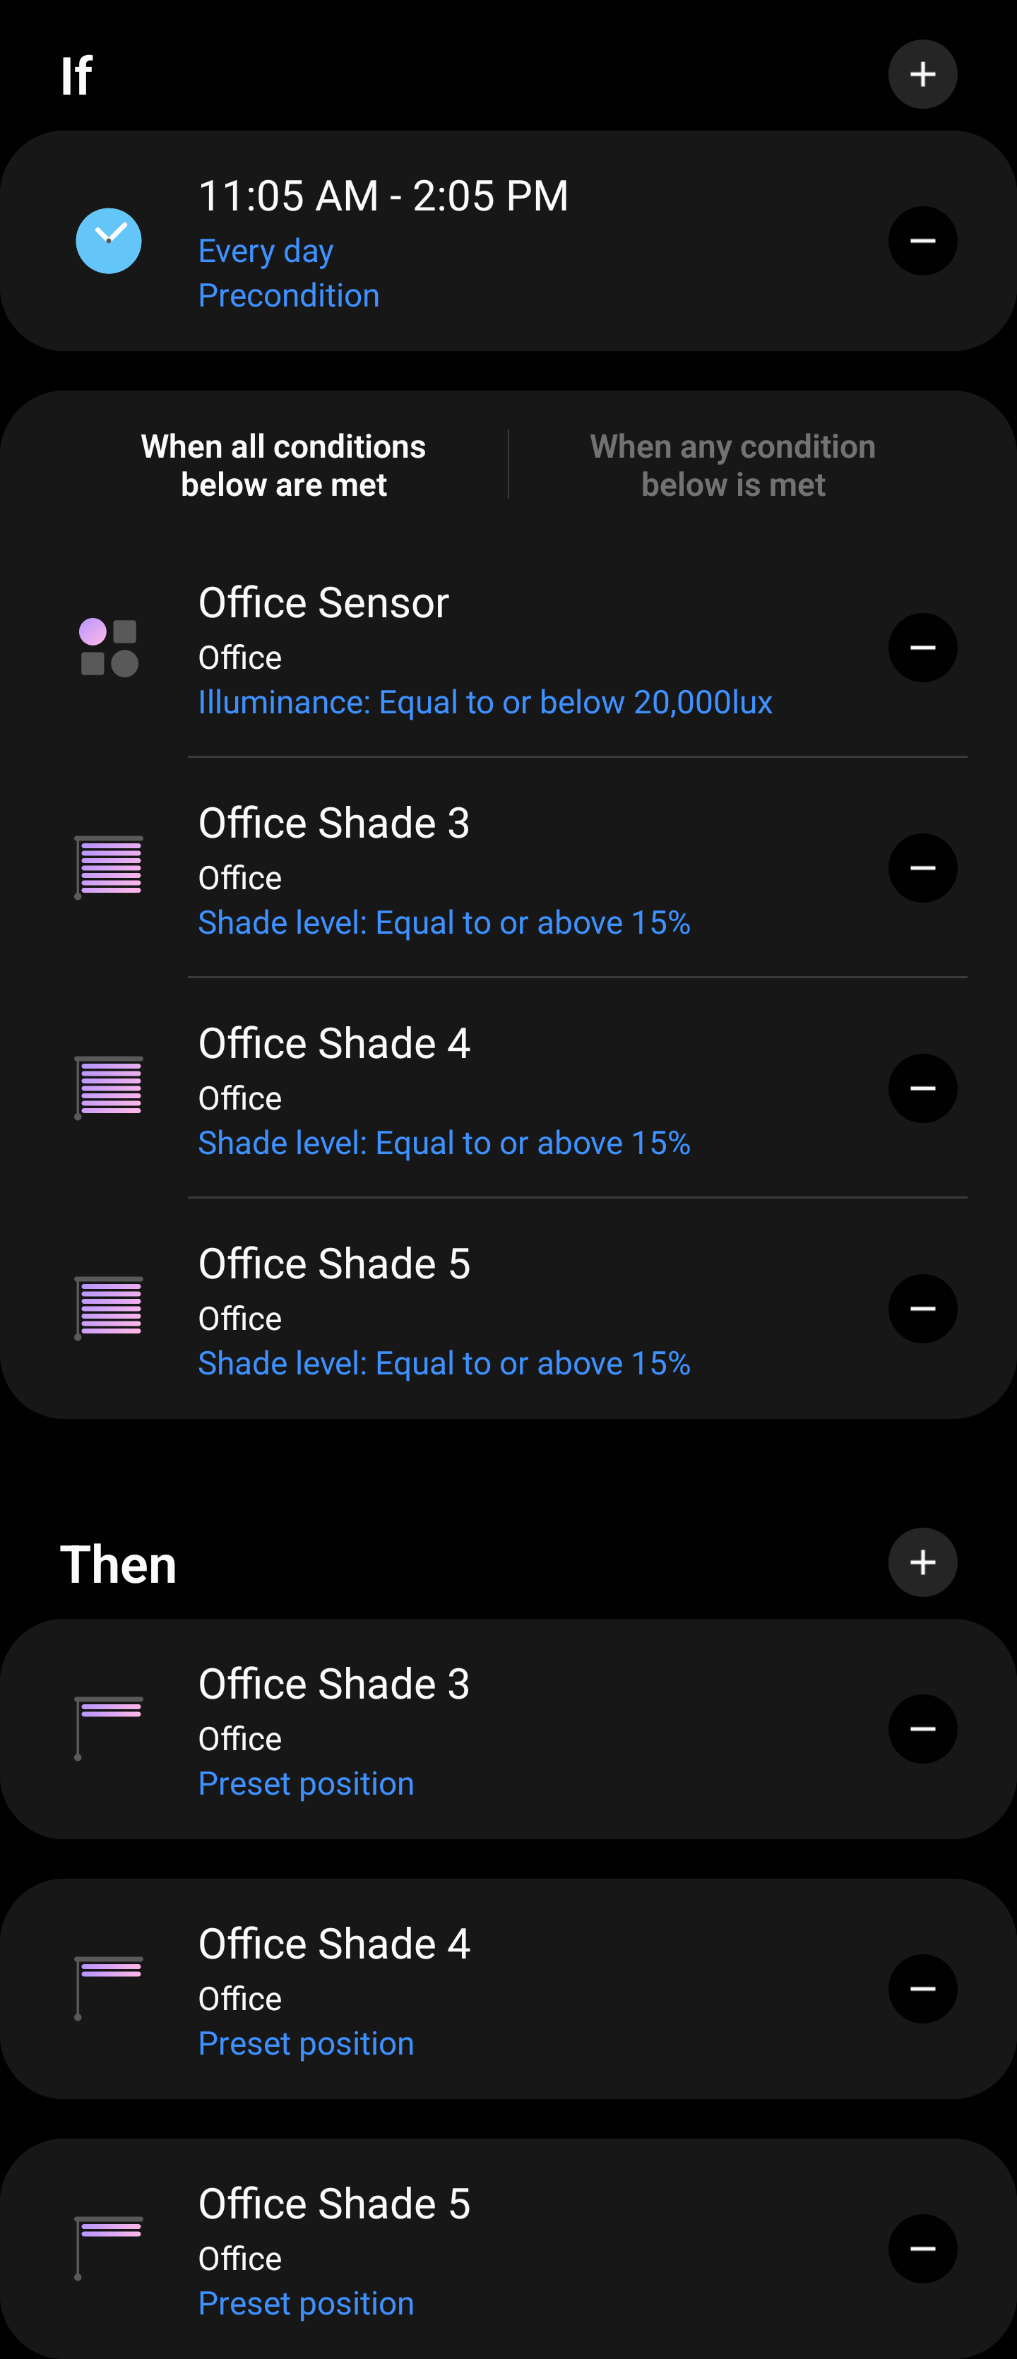Remove Office Sensor illuminance condition
Screen dimensions: 1017x2359
point(922,648)
